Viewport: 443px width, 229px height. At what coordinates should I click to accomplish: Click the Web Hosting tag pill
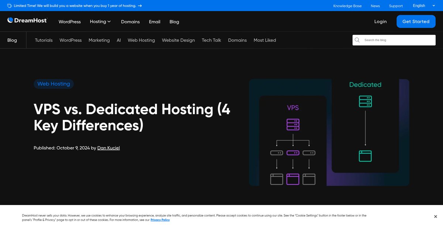pyautogui.click(x=54, y=84)
